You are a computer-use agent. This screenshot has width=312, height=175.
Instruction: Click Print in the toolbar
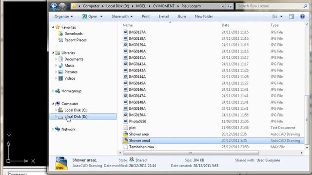[146, 17]
